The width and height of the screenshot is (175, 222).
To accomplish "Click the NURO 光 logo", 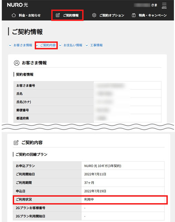I will click(18, 5).
